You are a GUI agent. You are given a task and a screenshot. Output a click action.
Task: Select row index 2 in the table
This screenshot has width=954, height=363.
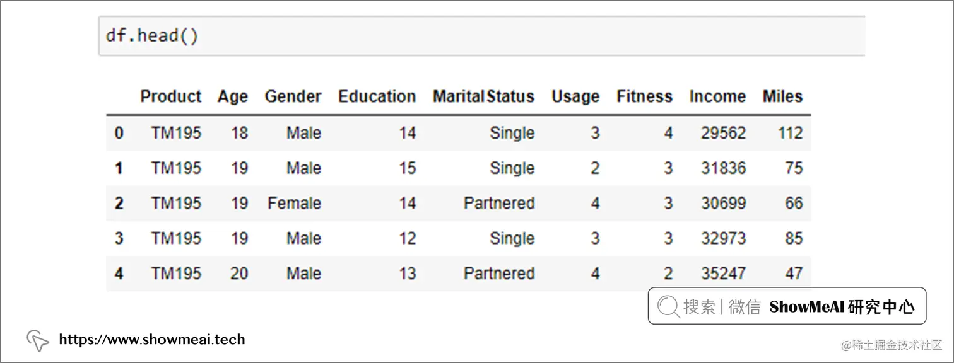(119, 204)
